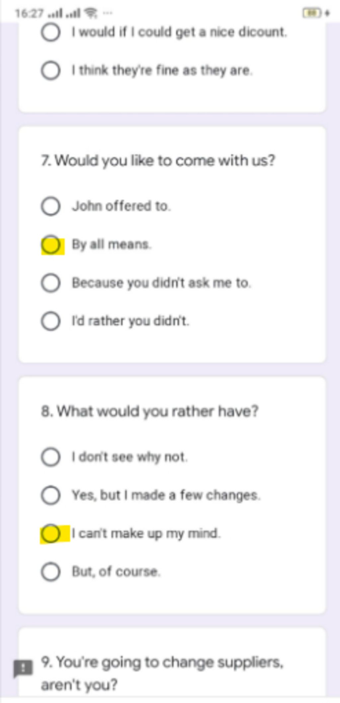
Task: Choose highlighted "I can't make up my mind"
Action: [x=51, y=534]
